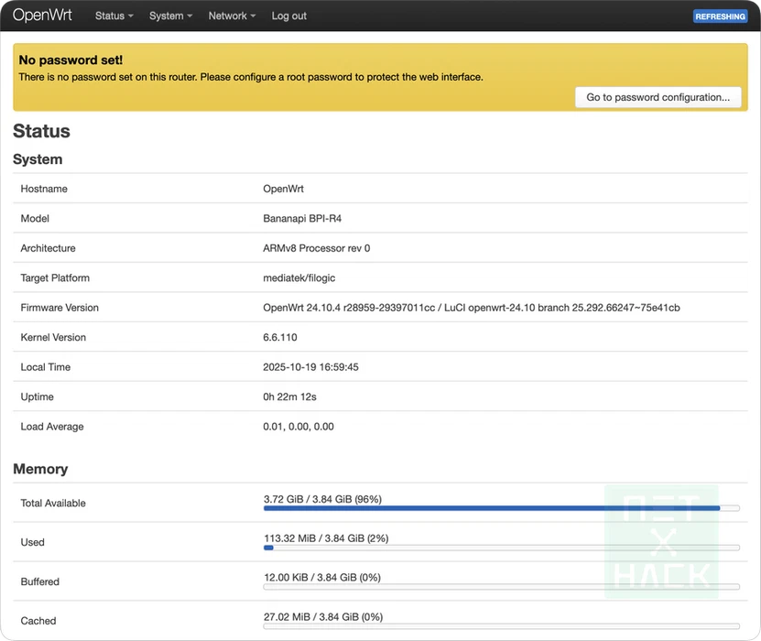This screenshot has height=641, width=761.
Task: Open the Network dropdown menu
Action: coord(231,16)
